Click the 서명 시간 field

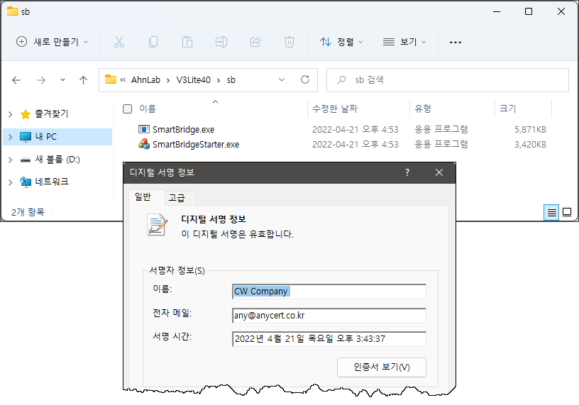(x=329, y=339)
